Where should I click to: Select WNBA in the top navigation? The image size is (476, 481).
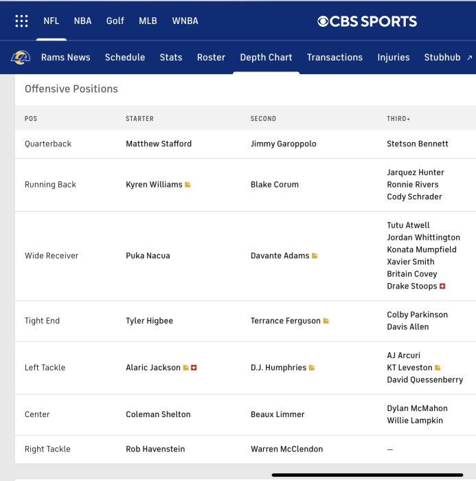click(185, 21)
